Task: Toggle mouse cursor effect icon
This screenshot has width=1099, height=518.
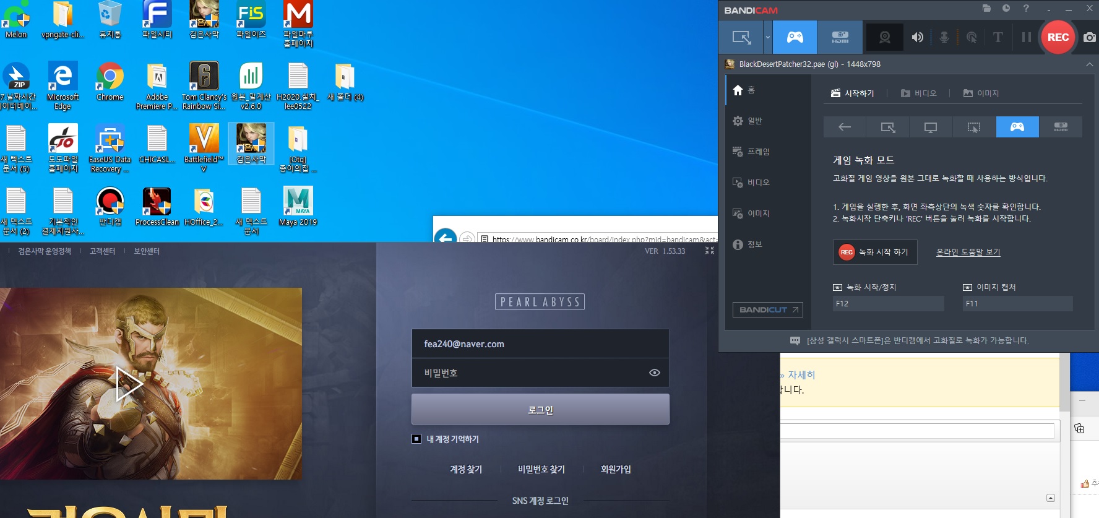Action: (972, 37)
